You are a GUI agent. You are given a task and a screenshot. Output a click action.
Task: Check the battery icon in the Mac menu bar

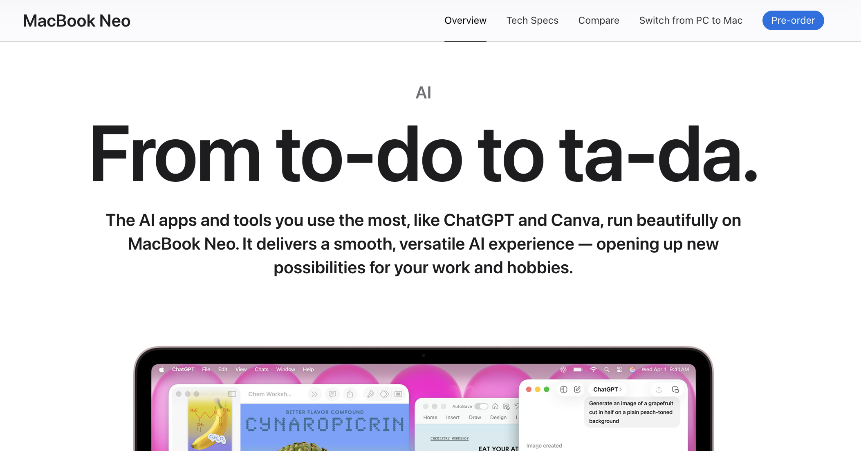pos(578,369)
